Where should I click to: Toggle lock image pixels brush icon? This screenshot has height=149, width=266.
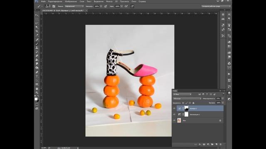point(187,103)
